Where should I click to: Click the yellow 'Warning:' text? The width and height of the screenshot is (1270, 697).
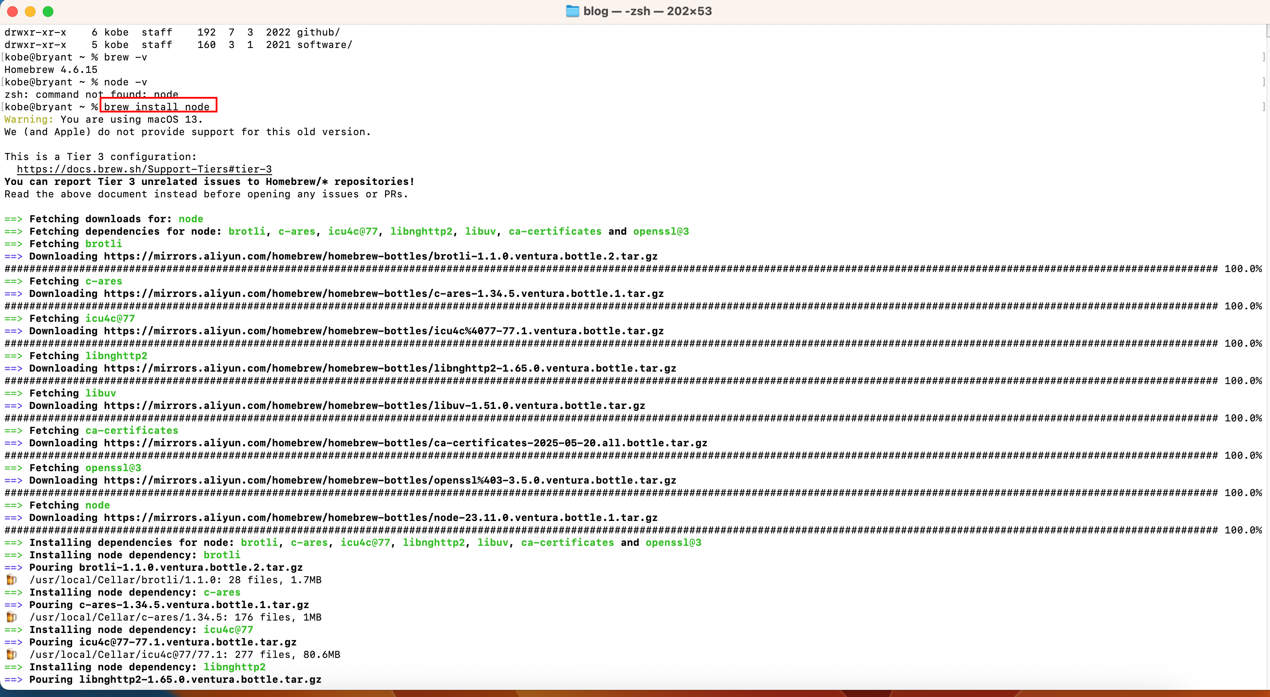tap(28, 119)
